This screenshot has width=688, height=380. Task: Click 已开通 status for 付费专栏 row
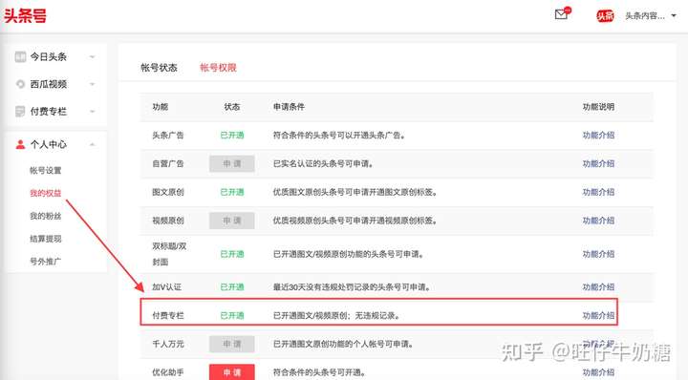coord(231,316)
